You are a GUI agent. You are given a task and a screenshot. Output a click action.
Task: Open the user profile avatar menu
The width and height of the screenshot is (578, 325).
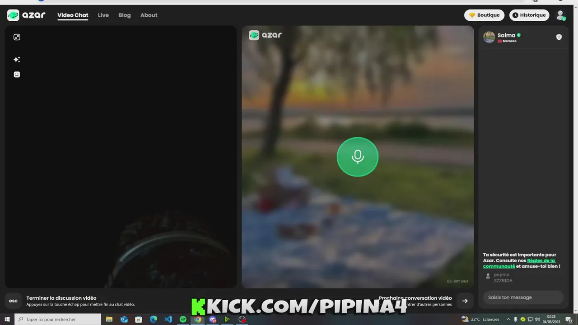pyautogui.click(x=561, y=15)
